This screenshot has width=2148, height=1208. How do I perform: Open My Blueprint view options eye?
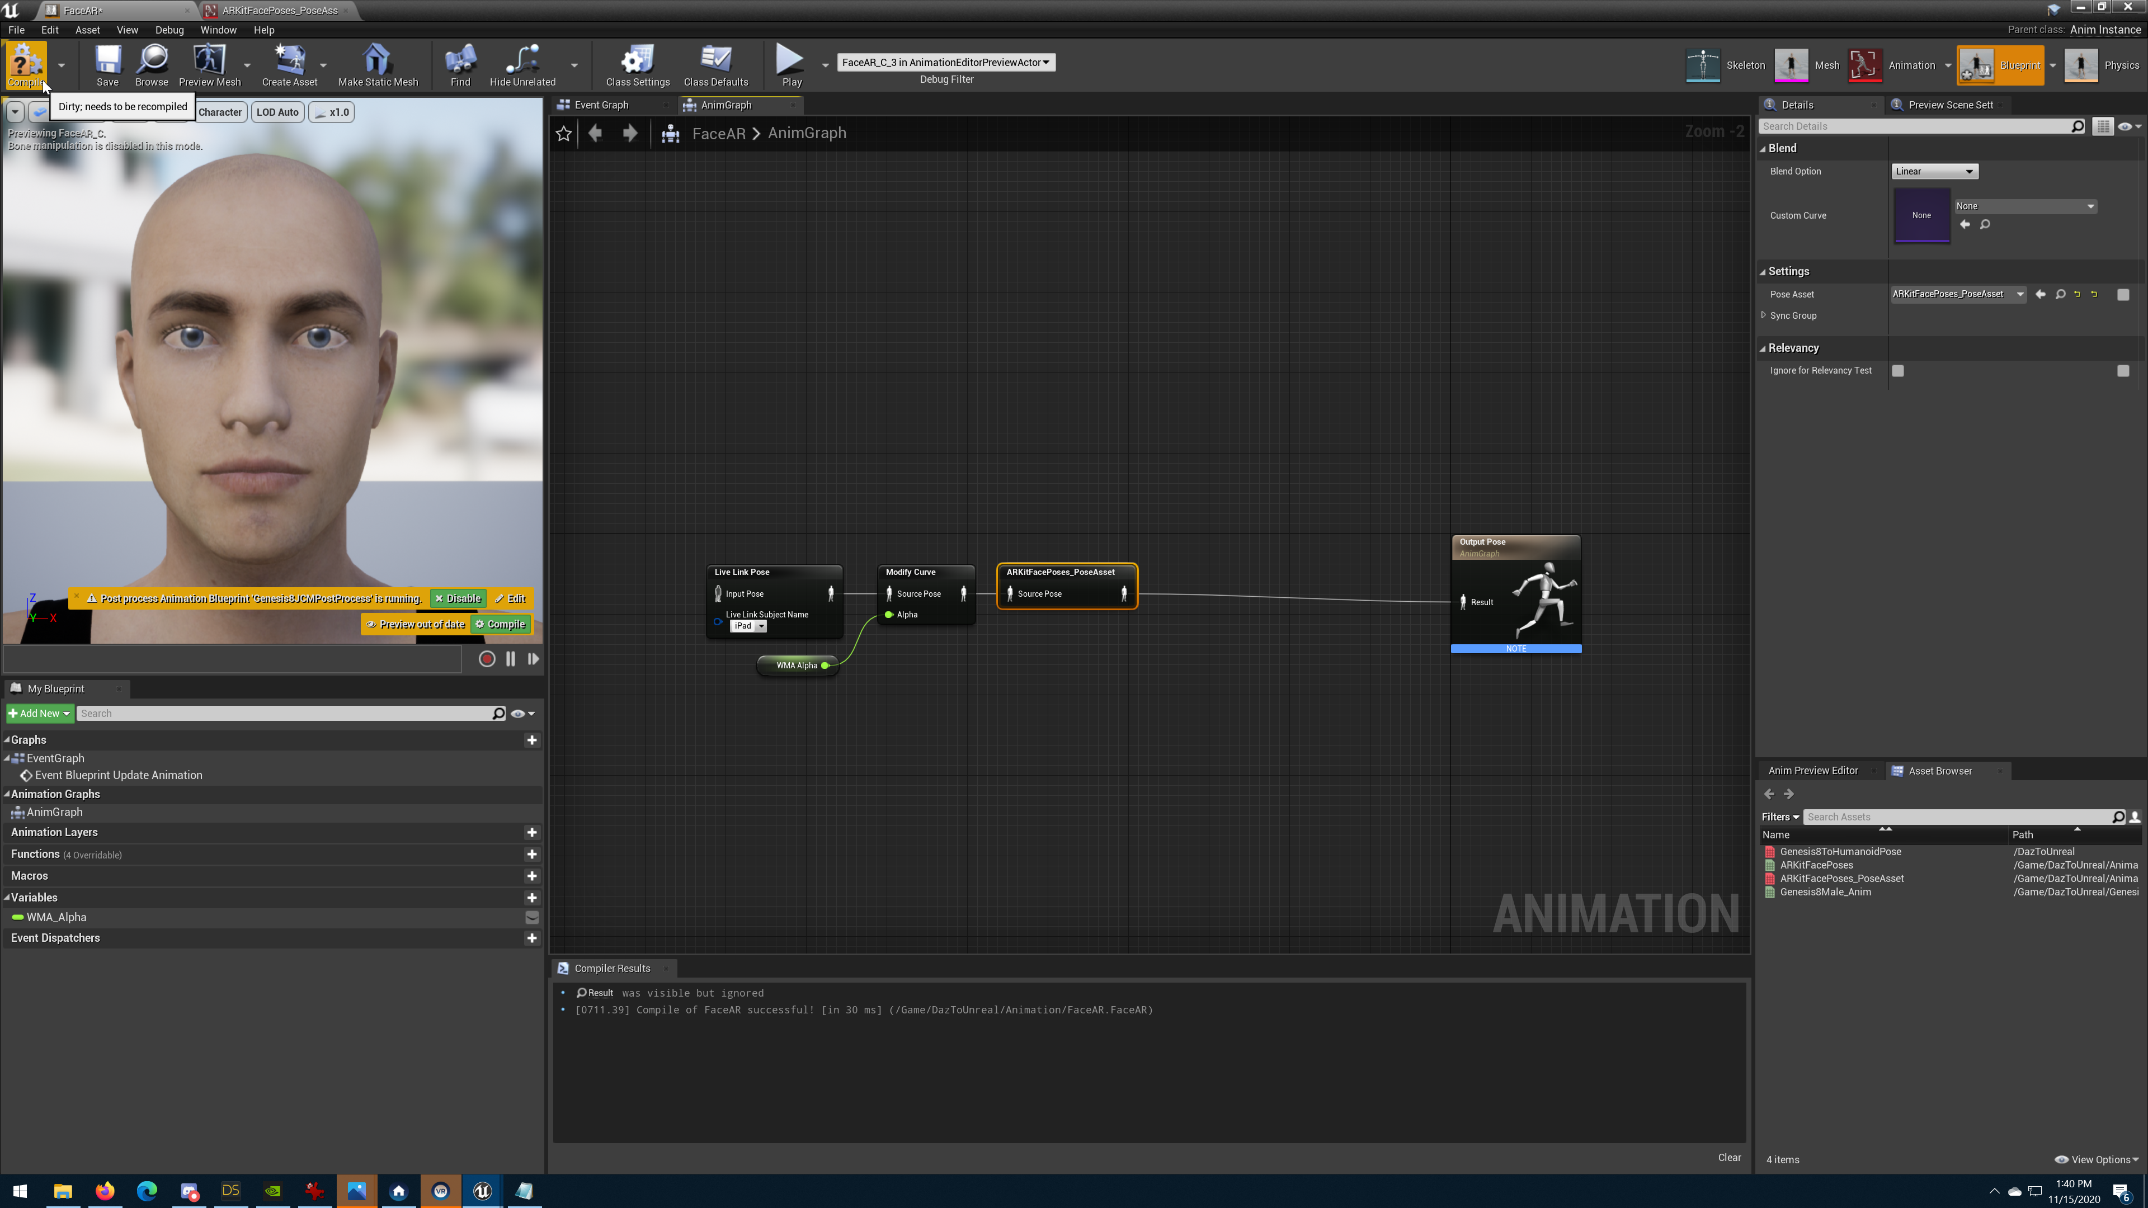click(522, 714)
